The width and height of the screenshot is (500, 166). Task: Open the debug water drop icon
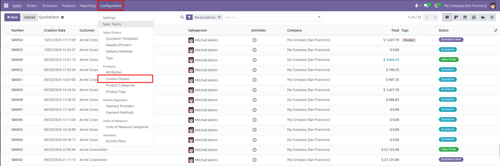pos(417,6)
